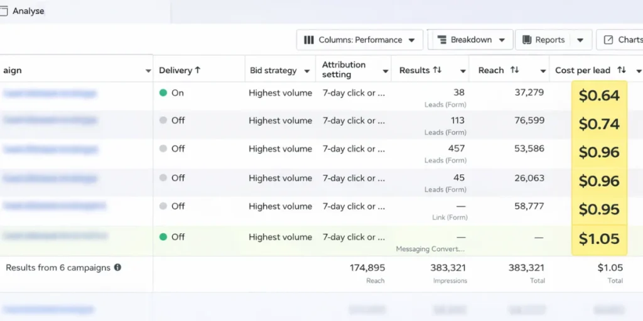
Task: Open the Results column dropdown arrow
Action: point(463,71)
